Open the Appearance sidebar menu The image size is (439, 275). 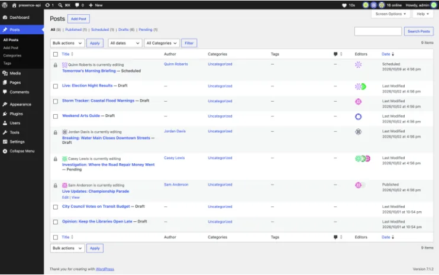[22, 104]
